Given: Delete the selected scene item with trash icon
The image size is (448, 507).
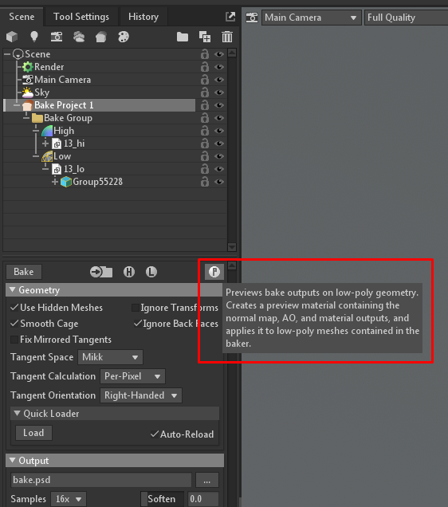Looking at the screenshot, I should (x=227, y=37).
